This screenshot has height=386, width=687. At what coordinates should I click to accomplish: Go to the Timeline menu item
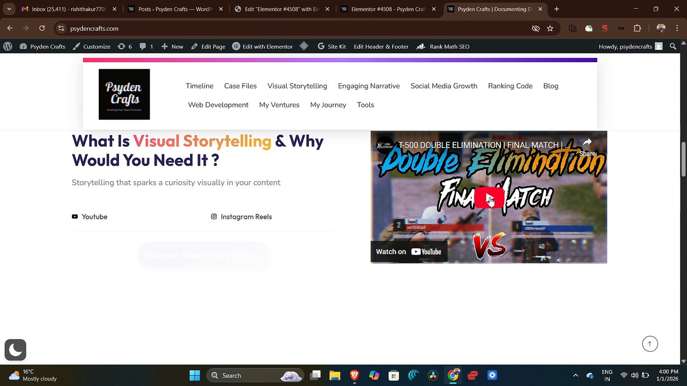(200, 86)
